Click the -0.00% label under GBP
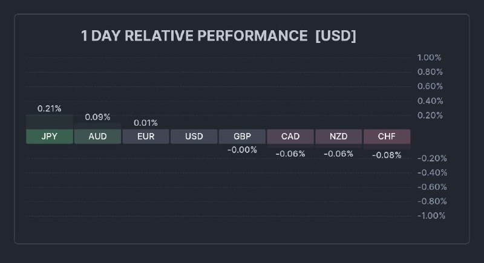The image size is (484, 263). click(x=242, y=150)
